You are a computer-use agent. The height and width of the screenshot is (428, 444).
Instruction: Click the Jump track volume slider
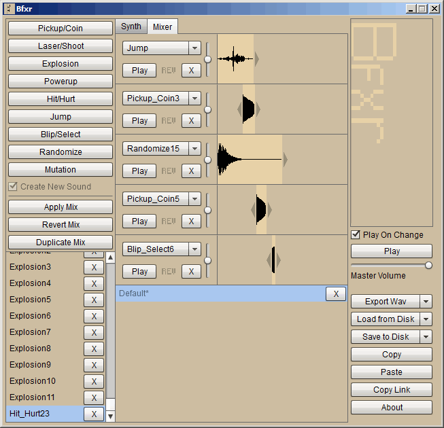tap(208, 59)
